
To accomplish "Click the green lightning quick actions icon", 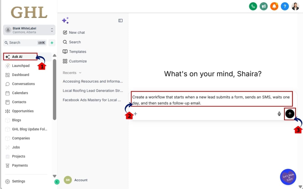I will click(x=52, y=43).
